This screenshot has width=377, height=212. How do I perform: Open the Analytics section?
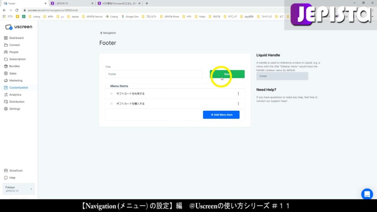click(15, 95)
